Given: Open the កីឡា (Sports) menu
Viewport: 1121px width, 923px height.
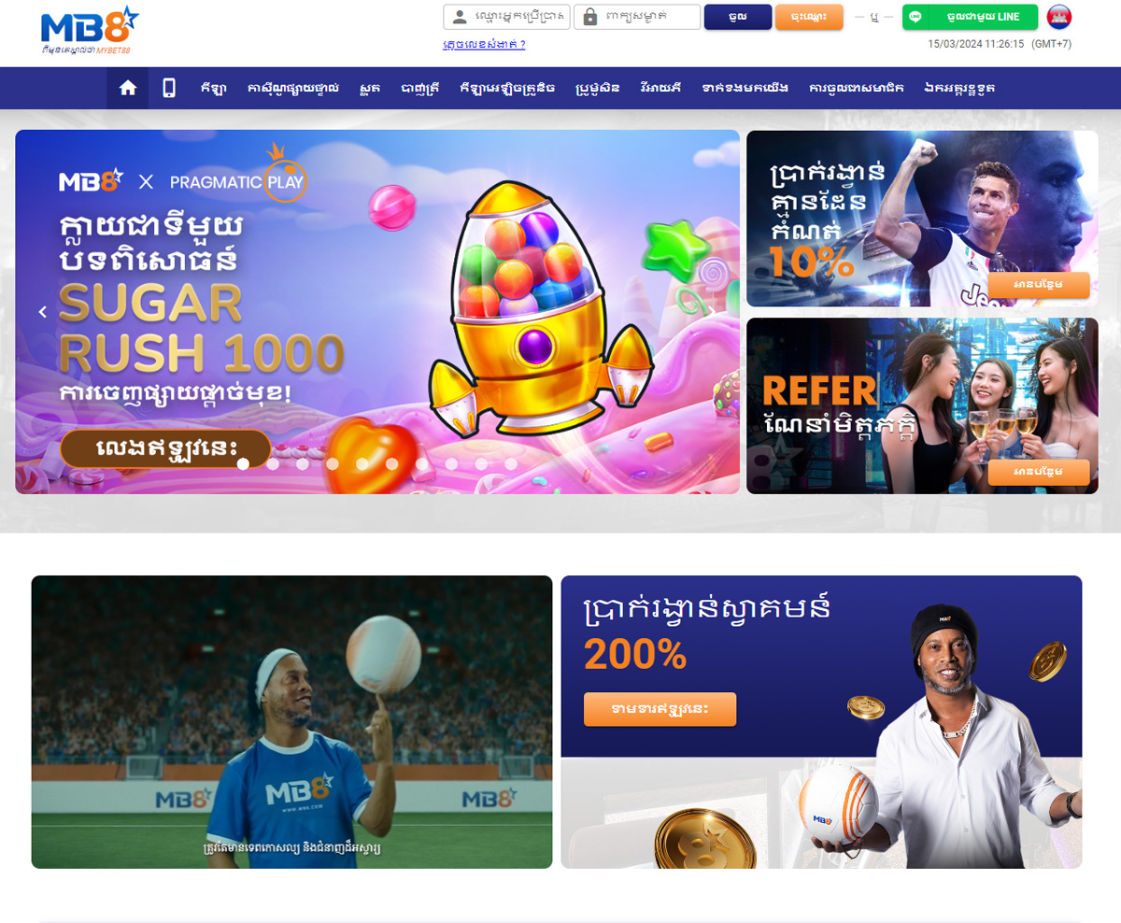Looking at the screenshot, I should pyautogui.click(x=214, y=88).
